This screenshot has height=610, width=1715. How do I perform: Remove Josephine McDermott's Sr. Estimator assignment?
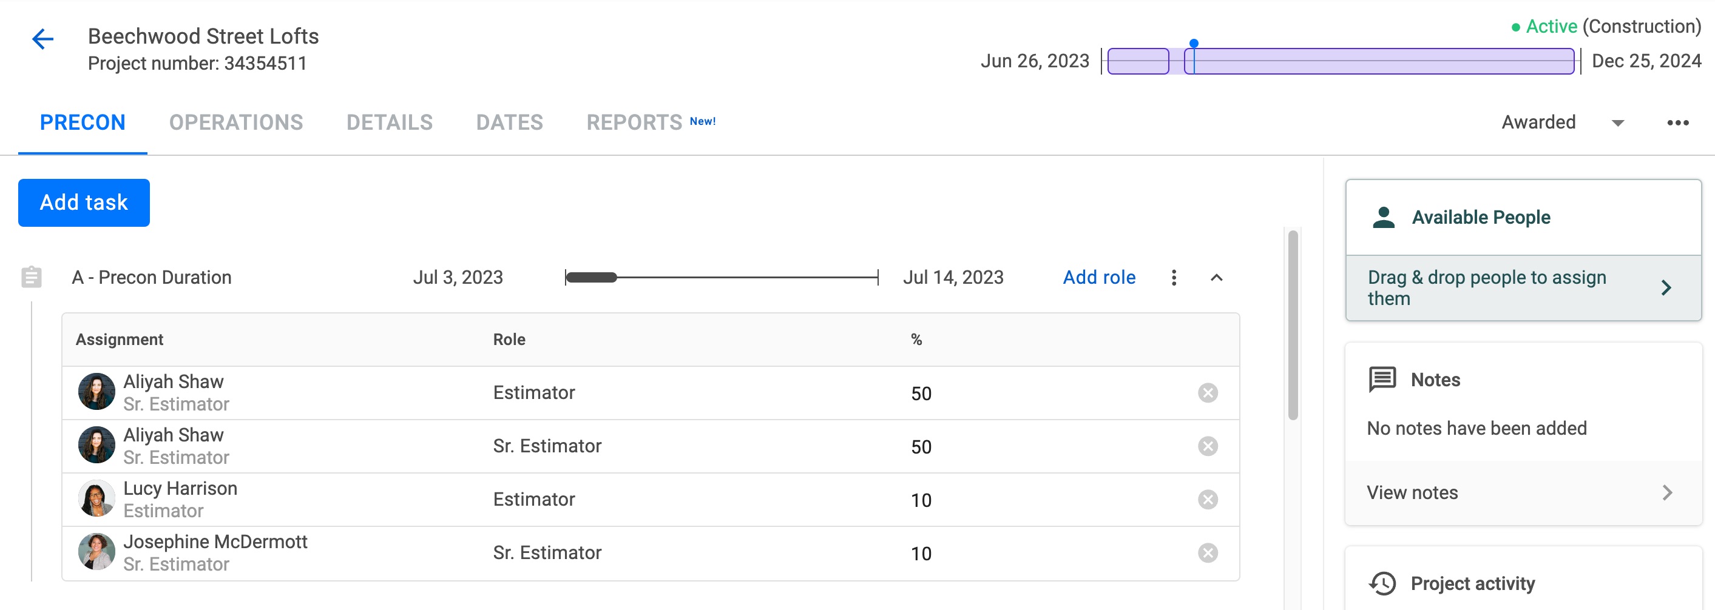pos(1208,552)
